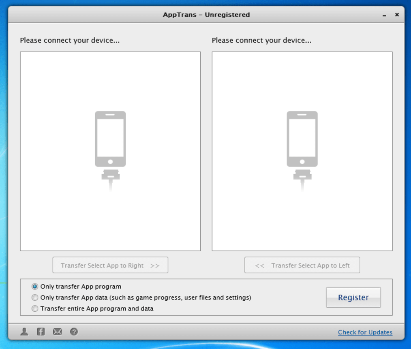The width and height of the screenshot is (411, 349).
Task: Follow the 'Check for Updates' link
Action: click(365, 332)
